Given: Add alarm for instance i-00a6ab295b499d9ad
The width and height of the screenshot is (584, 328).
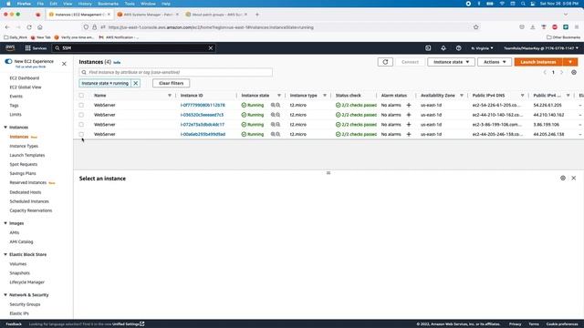Looking at the screenshot, I should (409, 134).
